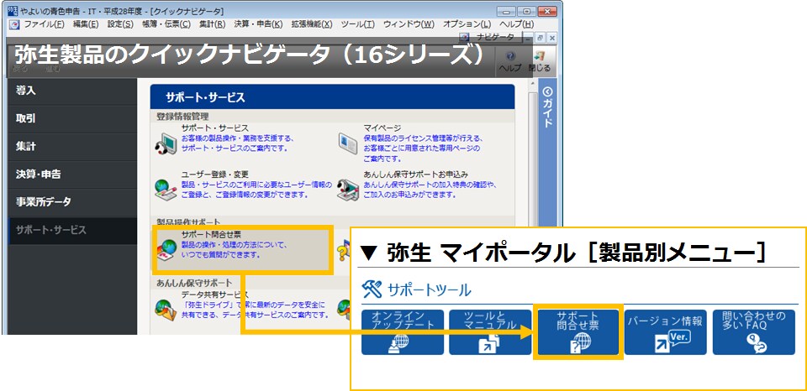
Task: Open the オプション(L) menu
Action: [x=467, y=24]
